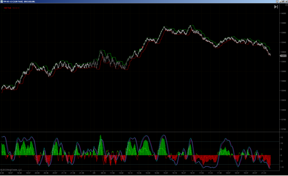Close the YM 03-13 chart window
288x176 pixels.
(286, 1)
